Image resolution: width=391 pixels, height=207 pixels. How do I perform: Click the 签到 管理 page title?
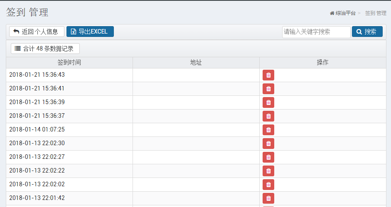coord(27,12)
